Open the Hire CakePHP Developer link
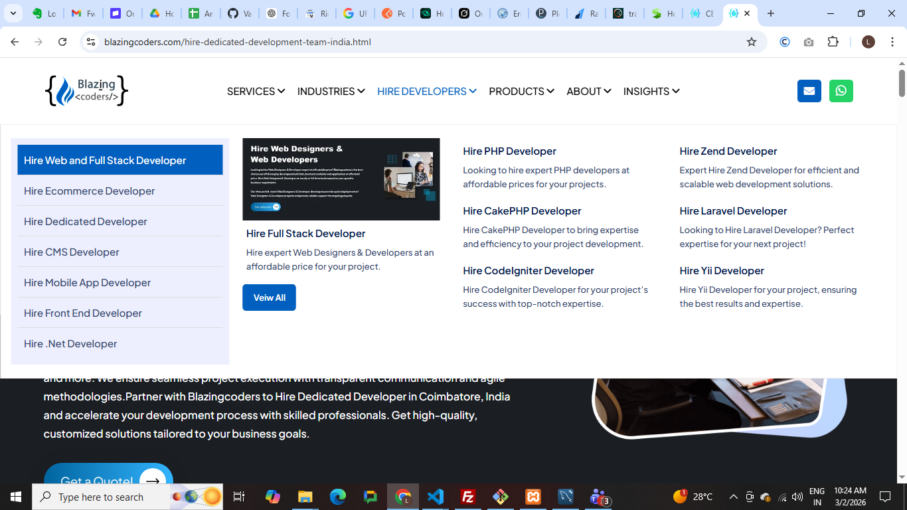The height and width of the screenshot is (510, 907). pos(522,211)
